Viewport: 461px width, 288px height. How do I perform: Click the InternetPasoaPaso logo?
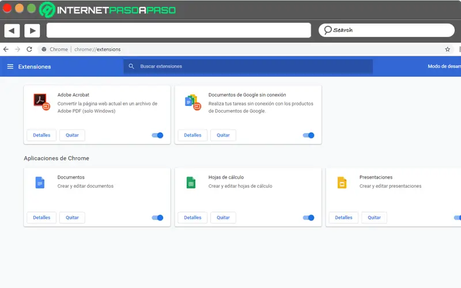tap(108, 10)
